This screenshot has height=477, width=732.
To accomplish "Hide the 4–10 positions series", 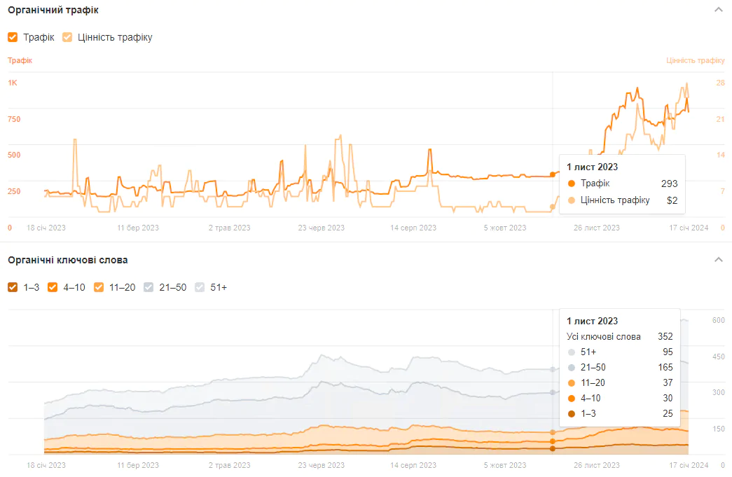I will (53, 287).
